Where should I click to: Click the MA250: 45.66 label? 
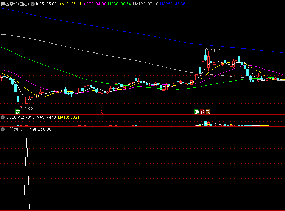(x=173, y=4)
